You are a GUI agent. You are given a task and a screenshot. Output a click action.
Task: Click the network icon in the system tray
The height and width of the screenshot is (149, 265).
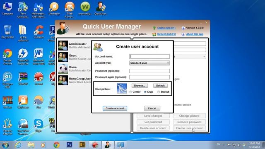coord(234,145)
